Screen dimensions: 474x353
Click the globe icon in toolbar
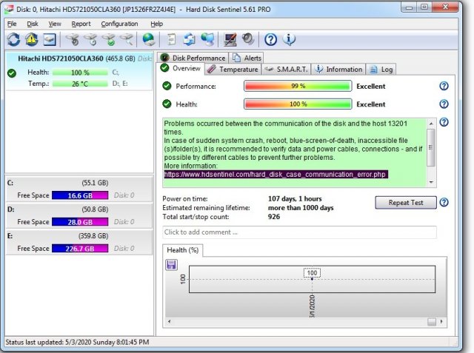149,39
